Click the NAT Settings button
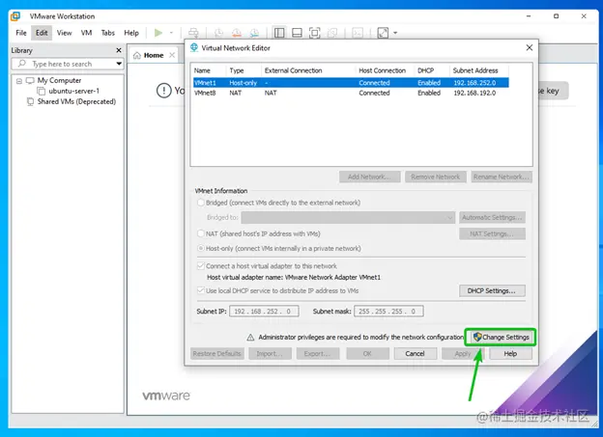 [492, 233]
